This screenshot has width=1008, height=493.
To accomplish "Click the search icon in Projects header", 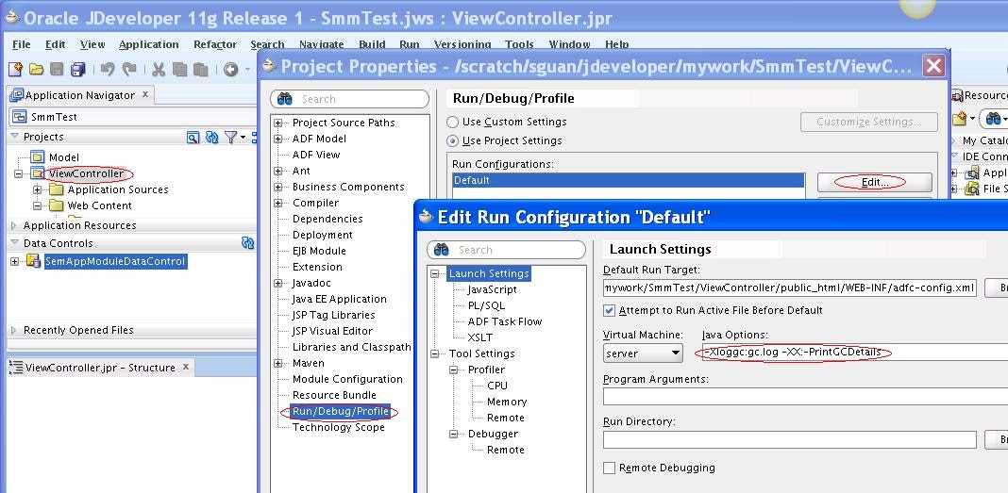I will 193,137.
